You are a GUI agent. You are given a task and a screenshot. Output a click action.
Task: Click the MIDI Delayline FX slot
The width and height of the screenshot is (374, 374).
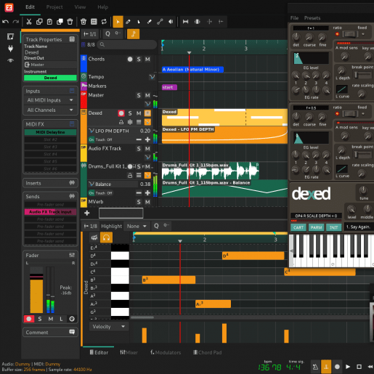[50, 132]
